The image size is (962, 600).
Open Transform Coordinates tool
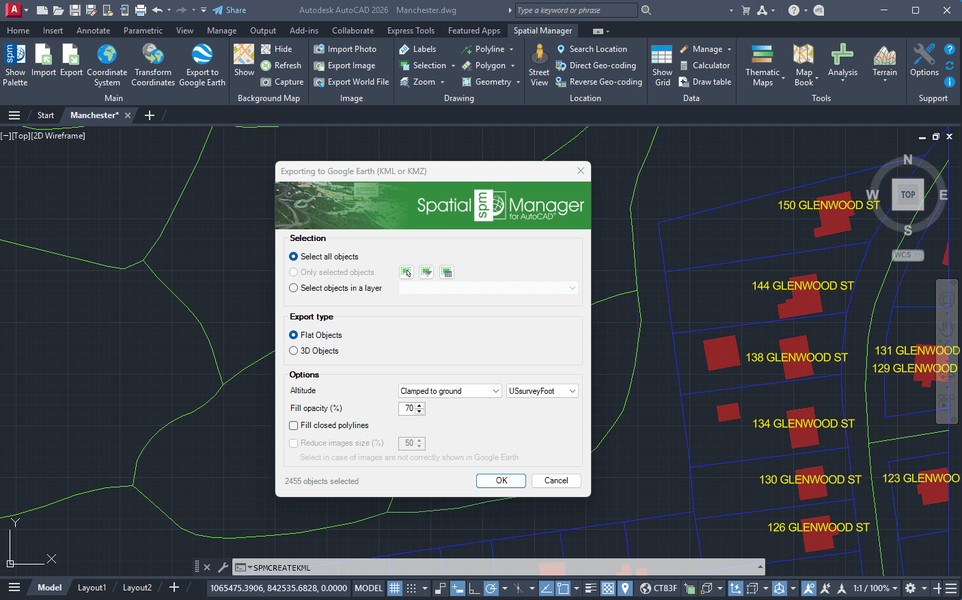click(x=153, y=65)
